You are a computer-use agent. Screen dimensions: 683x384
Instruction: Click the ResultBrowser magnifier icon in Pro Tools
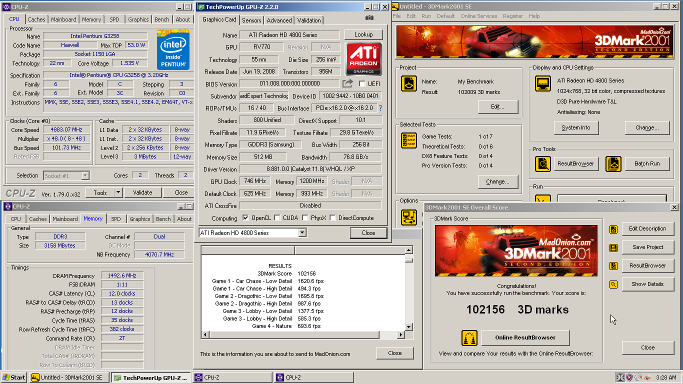coord(542,163)
